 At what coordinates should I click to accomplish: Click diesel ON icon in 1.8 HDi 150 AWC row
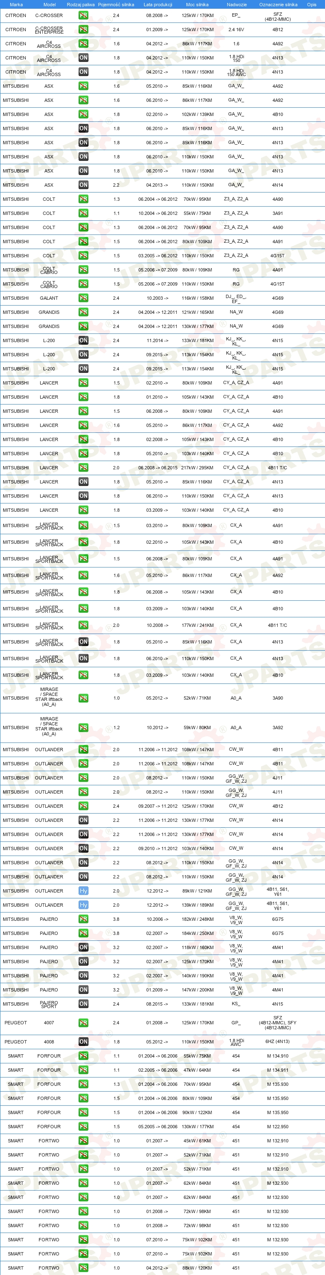[83, 72]
